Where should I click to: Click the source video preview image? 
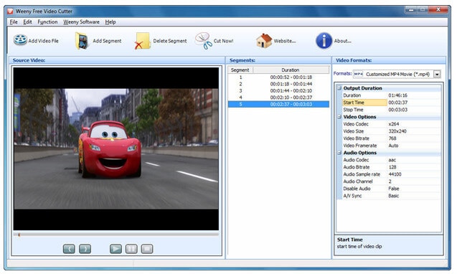click(116, 148)
